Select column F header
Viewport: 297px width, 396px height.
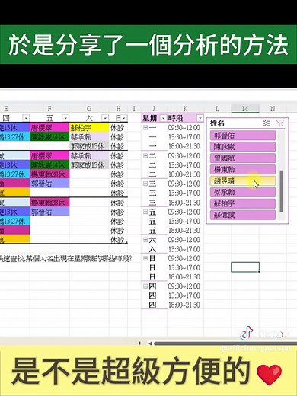click(49, 109)
